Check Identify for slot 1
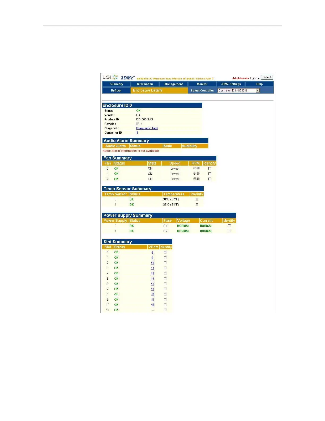Viewport: 325px width, 421px height. (x=165, y=258)
